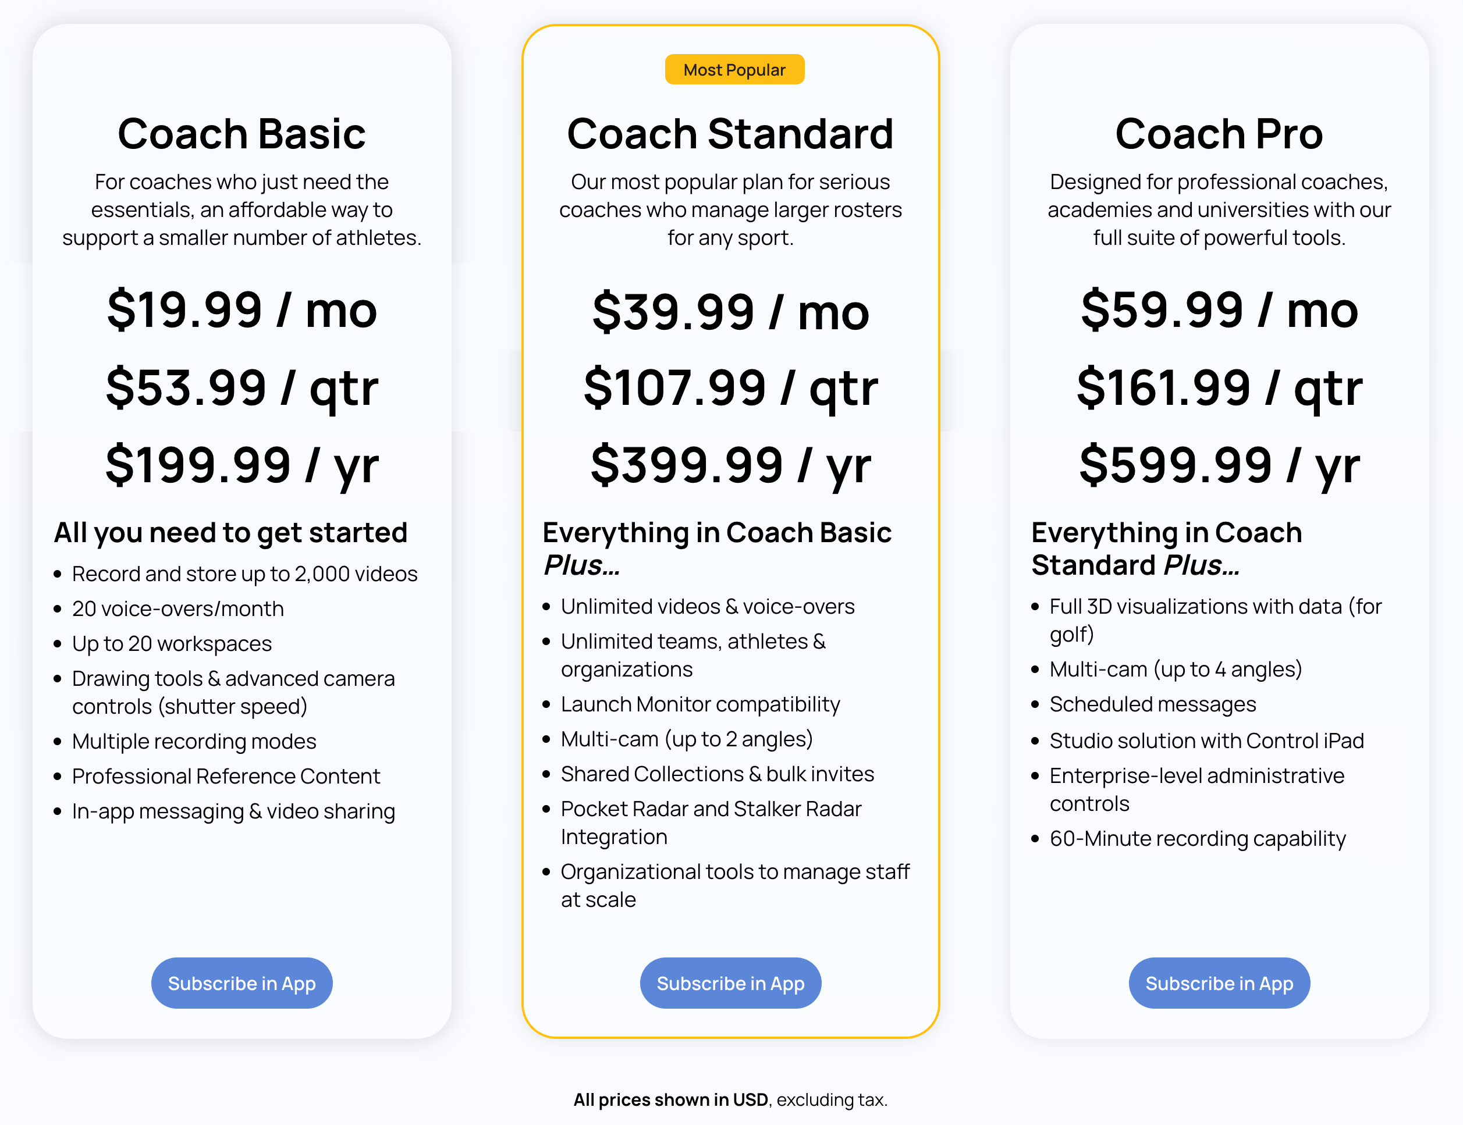Click the Scheduled messages feature item
The height and width of the screenshot is (1125, 1463).
click(x=1152, y=704)
